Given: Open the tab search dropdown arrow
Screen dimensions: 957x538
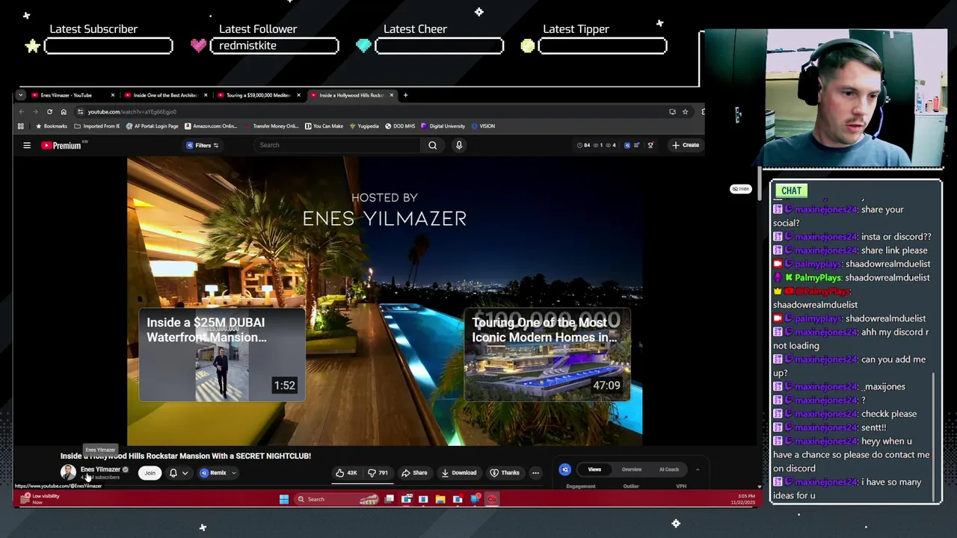Looking at the screenshot, I should [21, 95].
